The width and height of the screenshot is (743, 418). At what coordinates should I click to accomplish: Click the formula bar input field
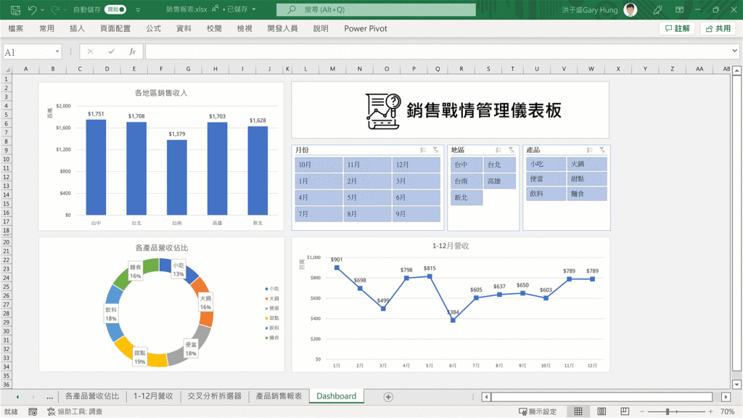(438, 52)
